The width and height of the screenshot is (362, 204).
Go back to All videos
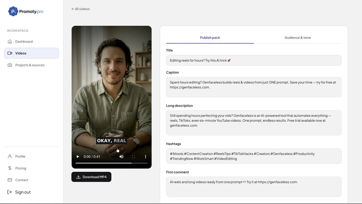[x=81, y=9]
